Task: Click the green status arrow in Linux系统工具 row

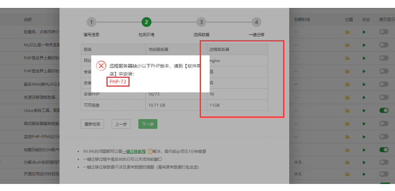Action: (x=364, y=111)
